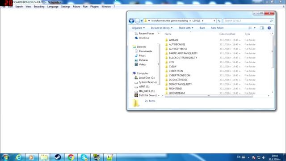Screen dimensions: 286x161
Task: Select Pictures library
Action: pos(141,60)
